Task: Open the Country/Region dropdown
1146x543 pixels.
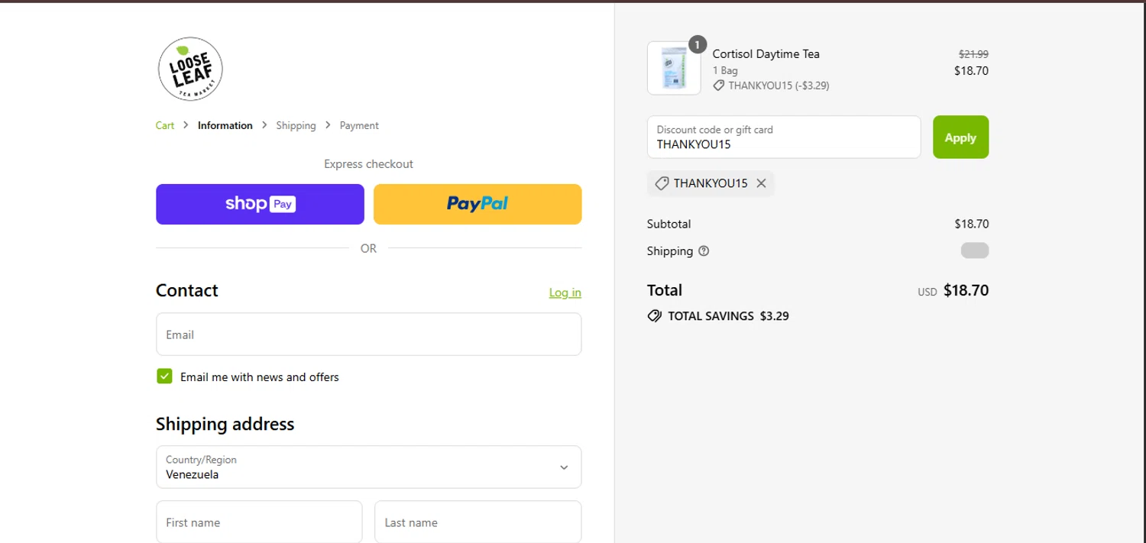Action: point(368,467)
